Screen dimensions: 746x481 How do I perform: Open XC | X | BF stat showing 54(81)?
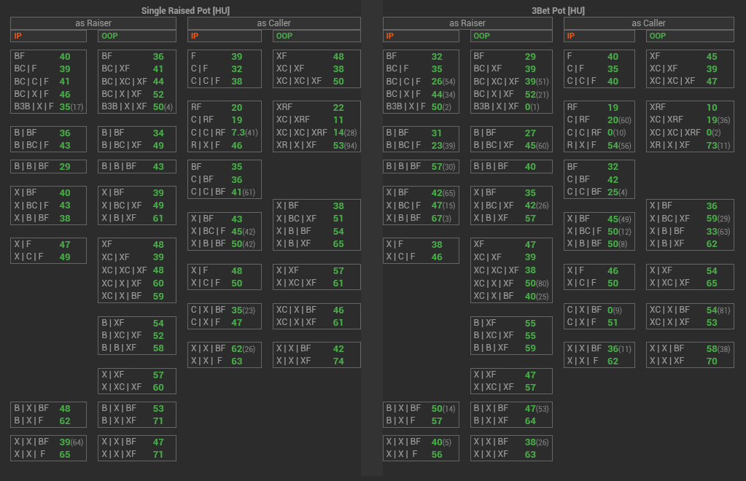[x=689, y=310]
